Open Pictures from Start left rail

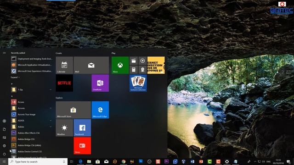4,137
